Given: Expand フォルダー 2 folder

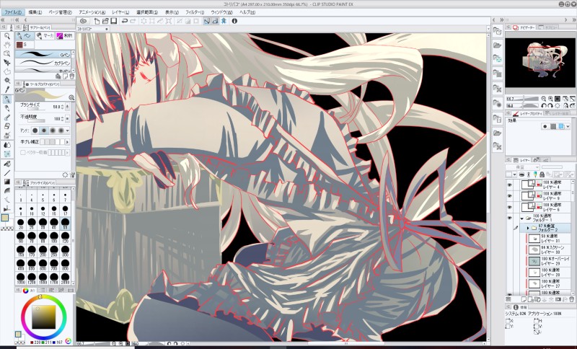Looking at the screenshot, I should click(x=528, y=228).
